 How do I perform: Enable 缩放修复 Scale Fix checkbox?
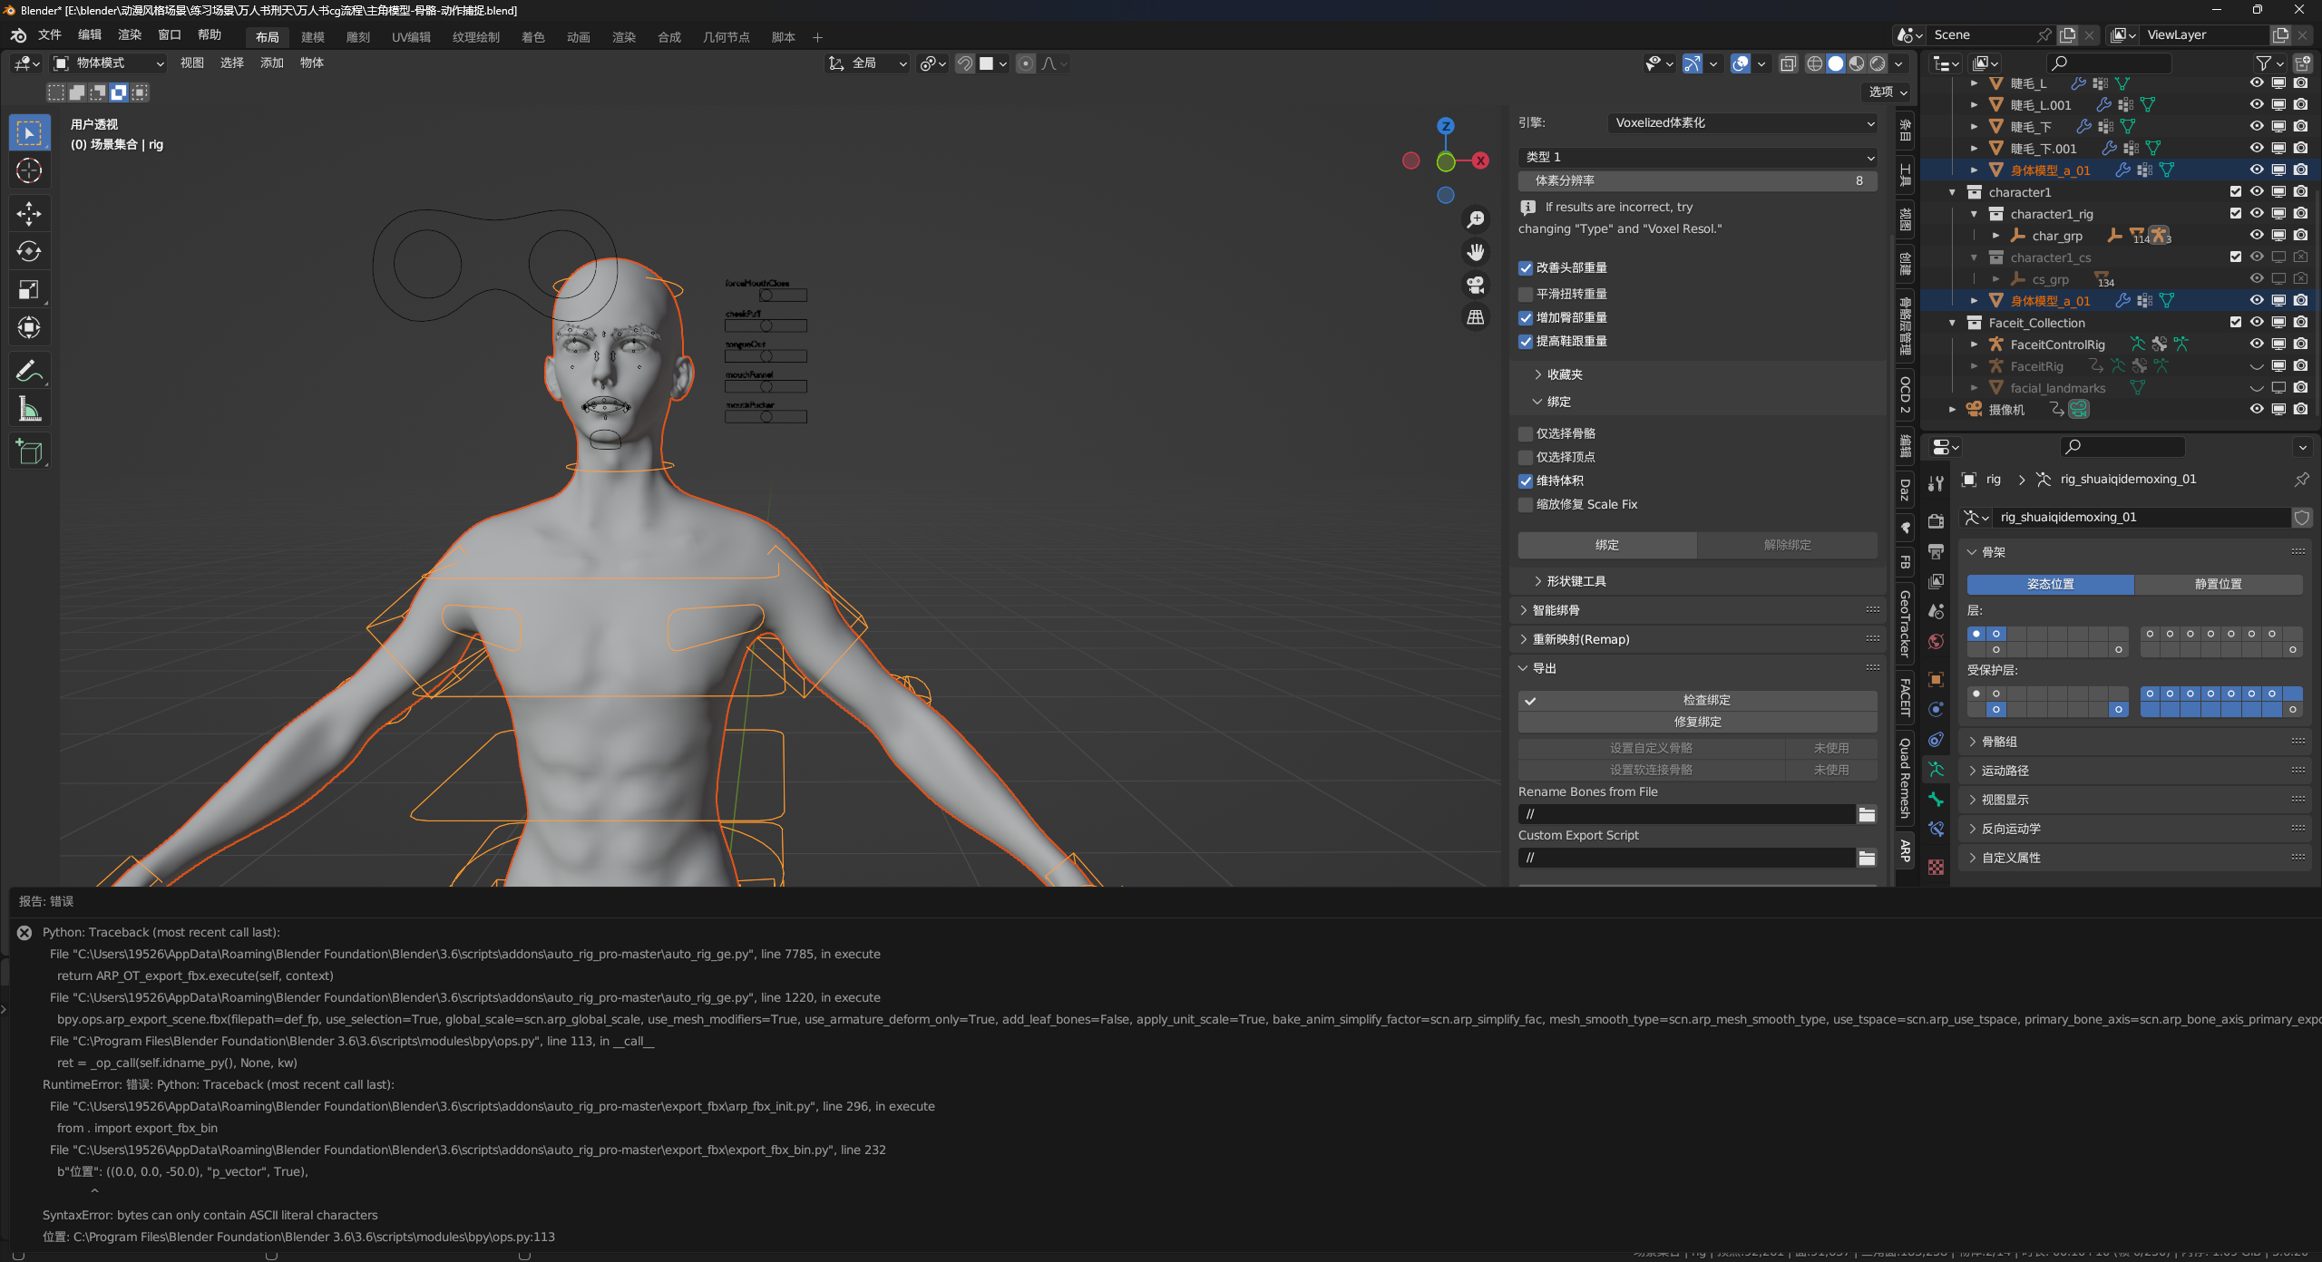click(1526, 505)
